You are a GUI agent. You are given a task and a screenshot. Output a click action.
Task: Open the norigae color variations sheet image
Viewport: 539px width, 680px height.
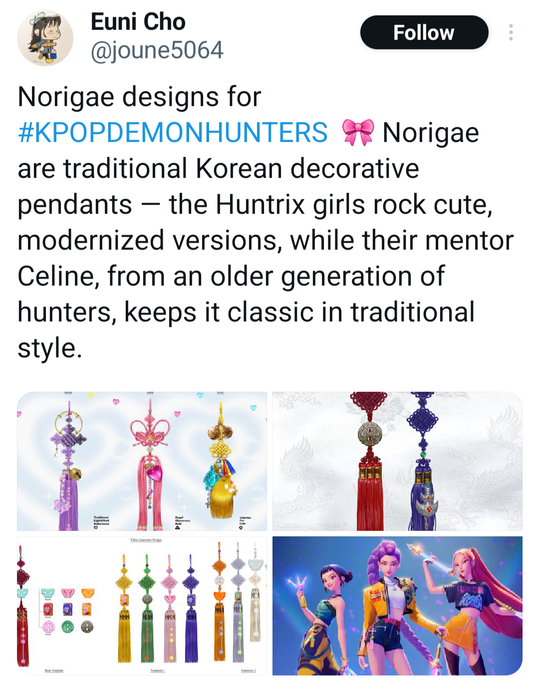(x=142, y=606)
